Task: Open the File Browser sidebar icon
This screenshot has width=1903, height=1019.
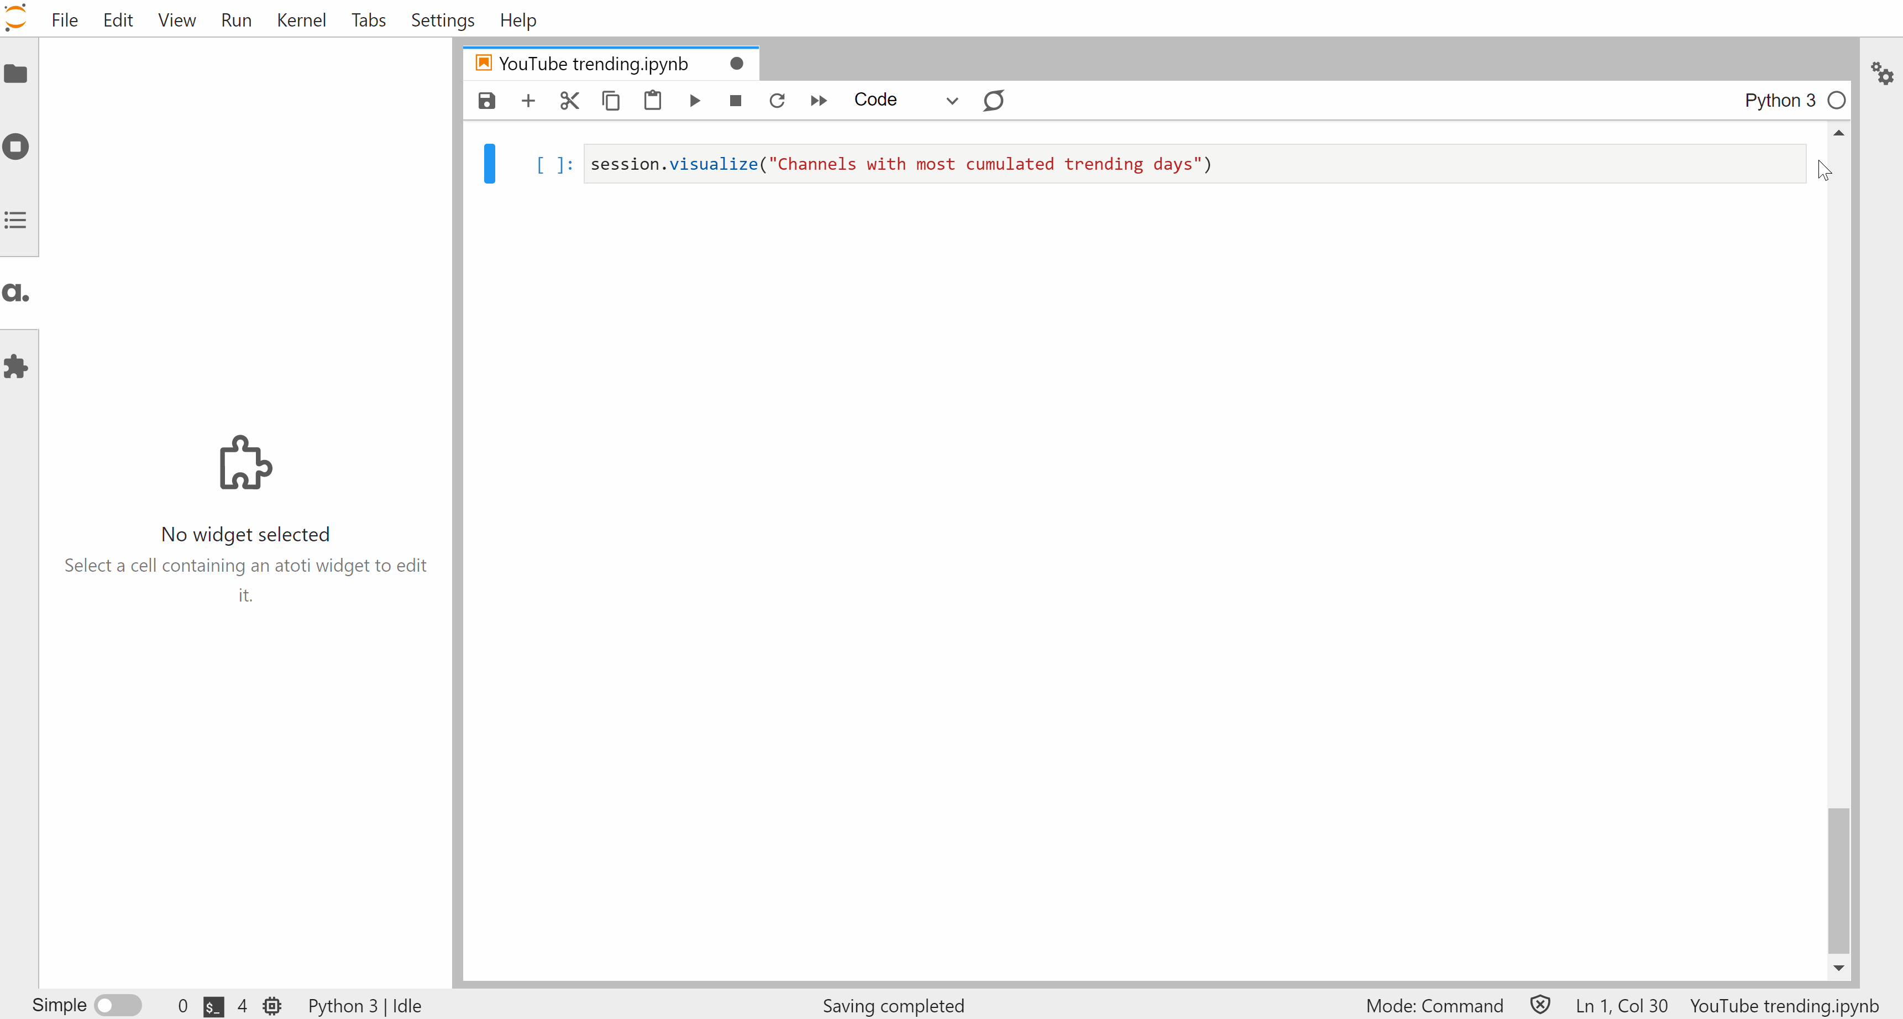Action: point(15,74)
